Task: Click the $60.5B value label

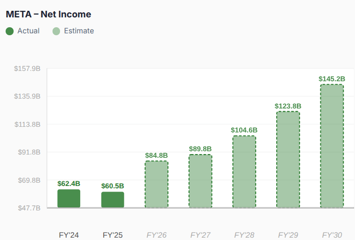Action: pos(113,186)
